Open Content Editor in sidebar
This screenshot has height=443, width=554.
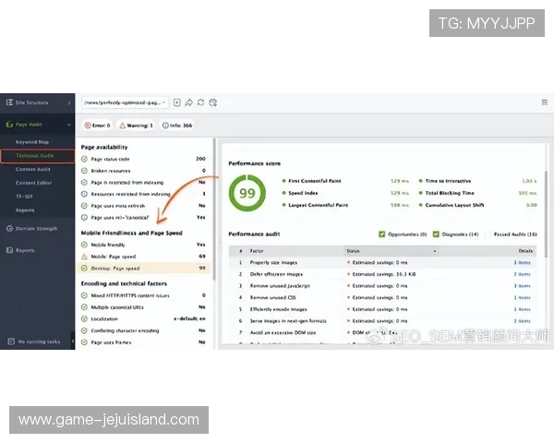(x=33, y=183)
